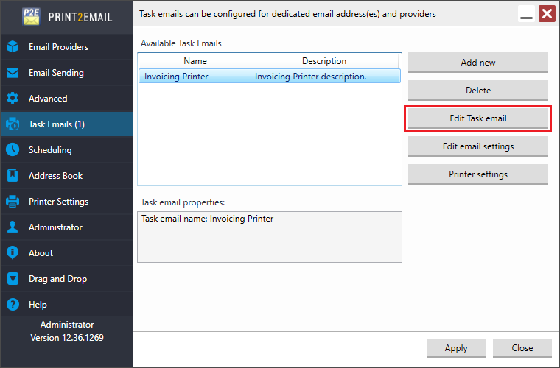Click the Email Sending envelope icon
The height and width of the screenshot is (368, 560).
pyautogui.click(x=13, y=73)
